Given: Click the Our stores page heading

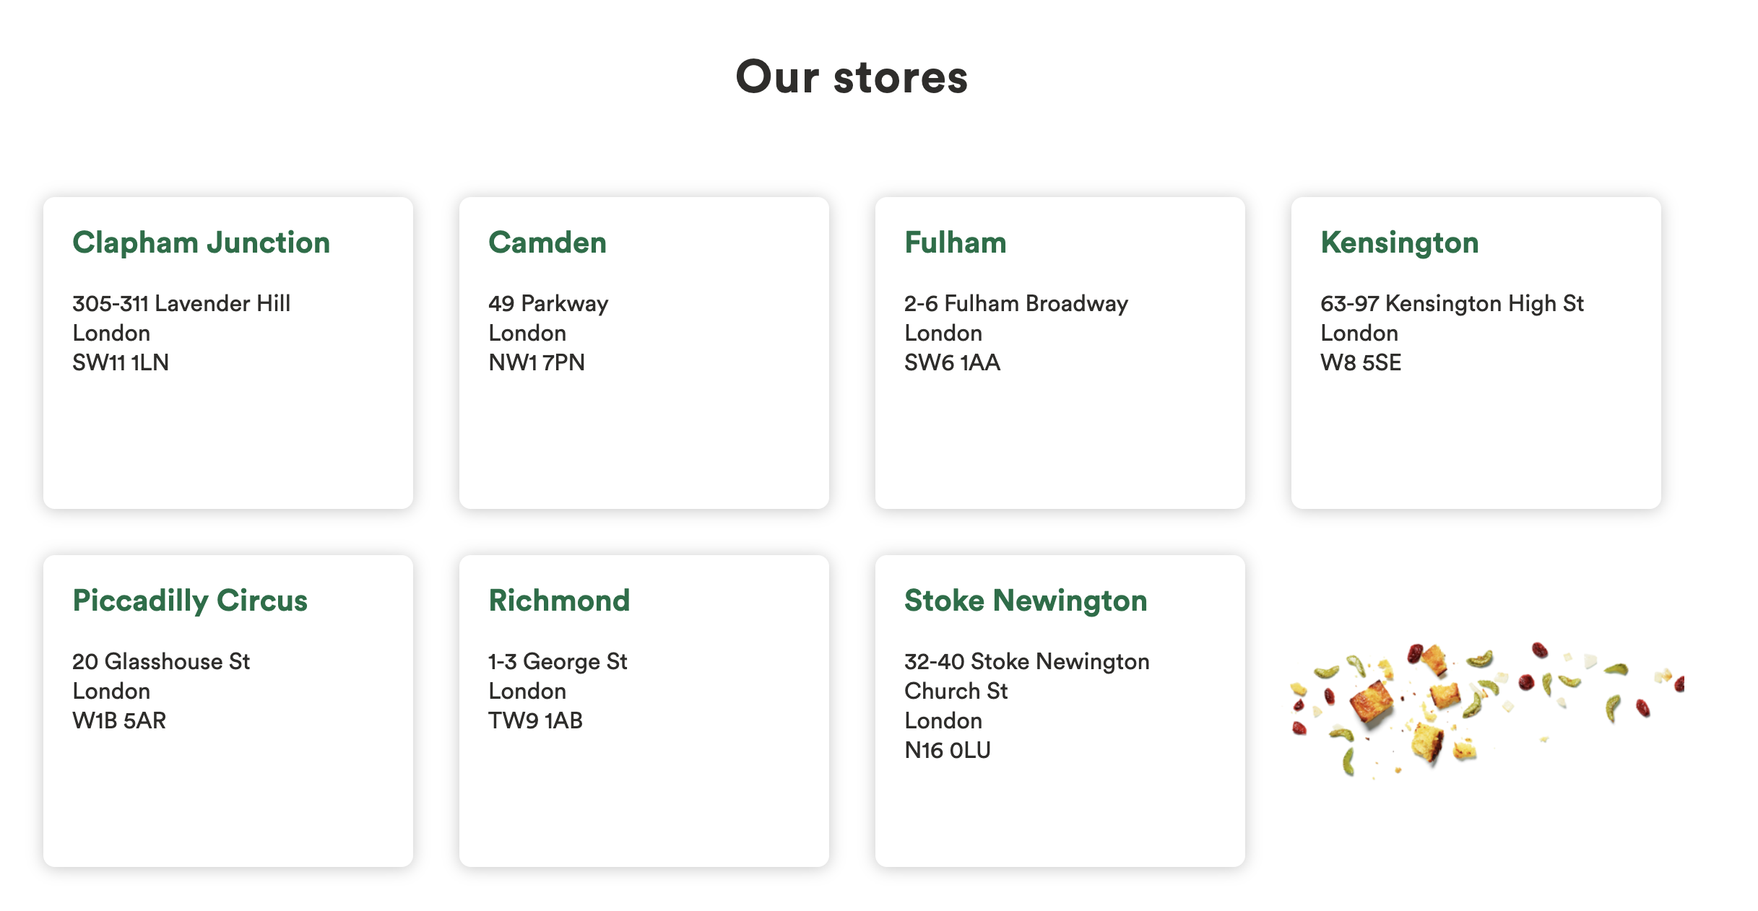Looking at the screenshot, I should click(852, 77).
